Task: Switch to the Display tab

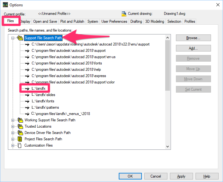Action: 25,21
